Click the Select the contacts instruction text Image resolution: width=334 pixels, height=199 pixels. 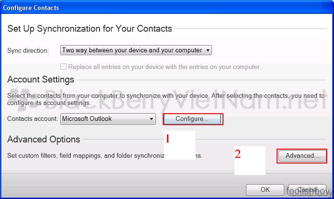[166, 99]
